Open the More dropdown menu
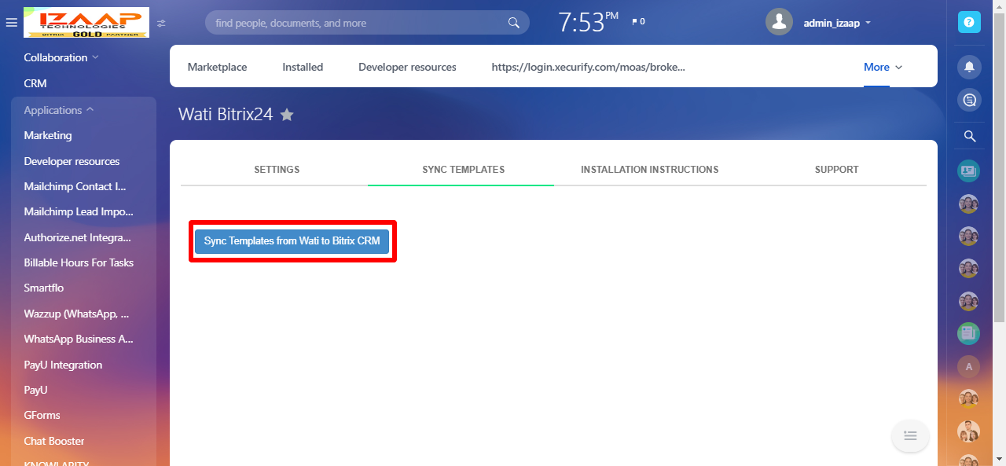Viewport: 1006px width, 466px height. [x=883, y=67]
